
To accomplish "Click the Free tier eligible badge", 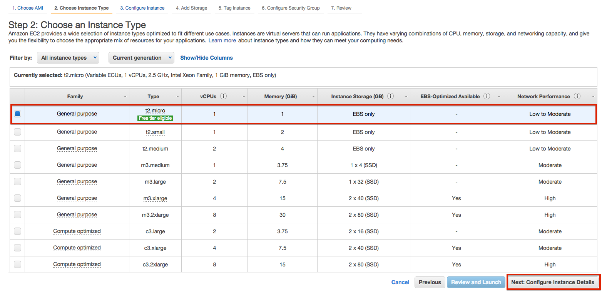I will click(x=155, y=118).
